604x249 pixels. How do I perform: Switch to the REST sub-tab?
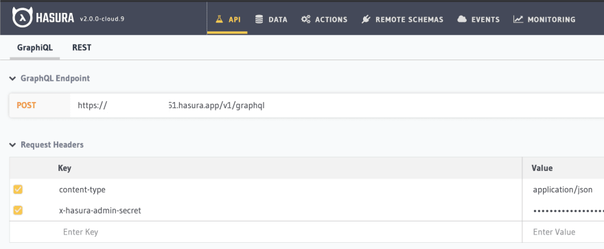[82, 48]
